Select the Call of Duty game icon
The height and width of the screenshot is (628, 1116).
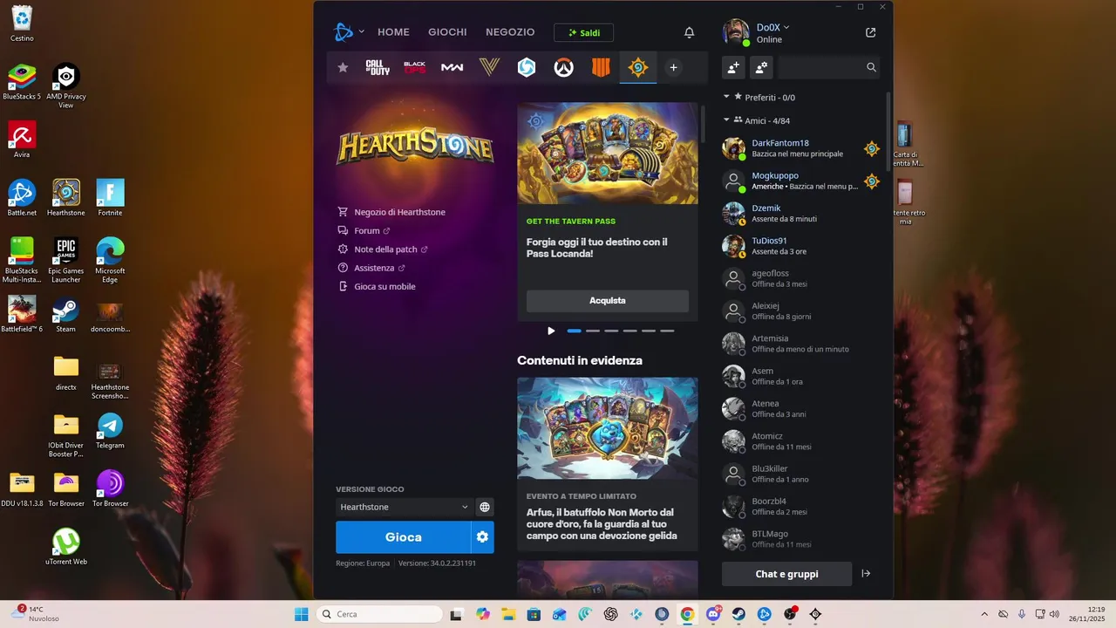tap(378, 67)
